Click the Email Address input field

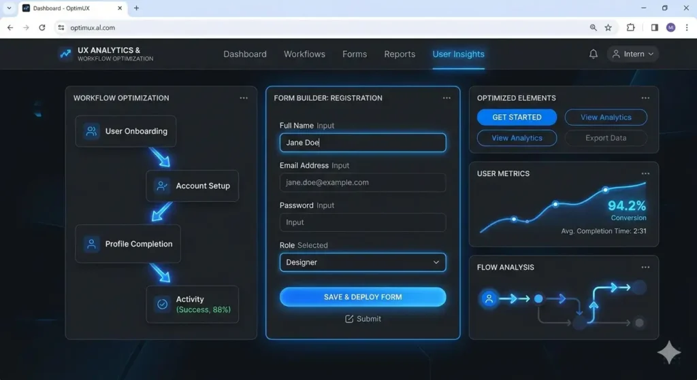[363, 182]
